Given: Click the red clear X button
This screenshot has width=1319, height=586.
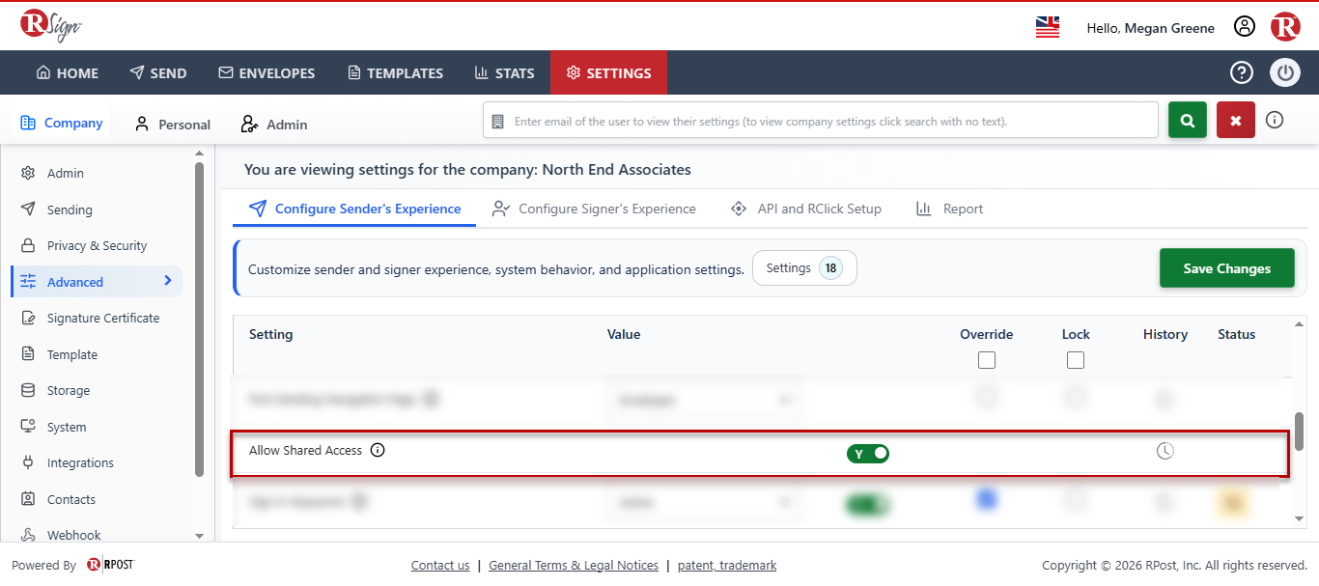Looking at the screenshot, I should click(1236, 121).
